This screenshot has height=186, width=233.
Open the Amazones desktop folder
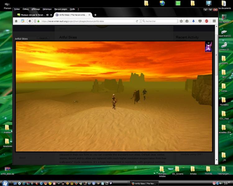7,143
